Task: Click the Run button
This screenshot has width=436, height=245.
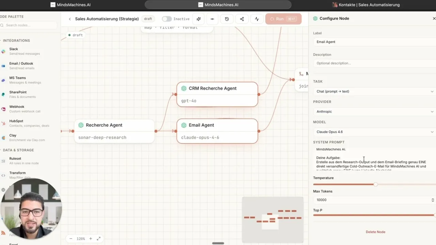Action: point(283,19)
